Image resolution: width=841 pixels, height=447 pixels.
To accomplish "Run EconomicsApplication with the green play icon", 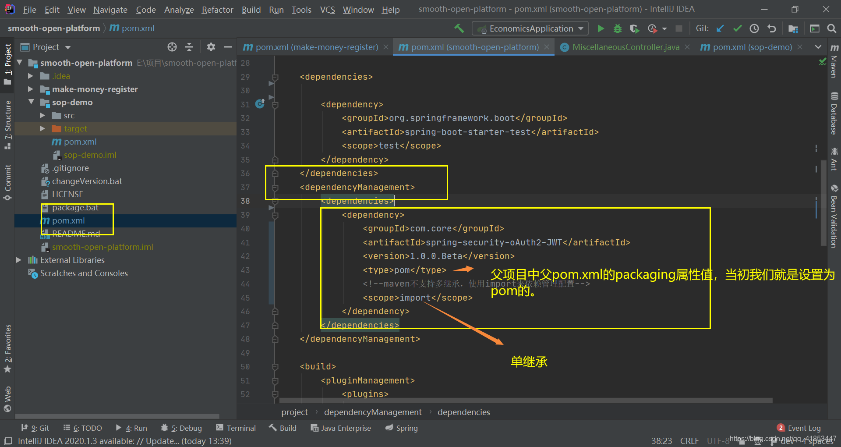I will [601, 28].
